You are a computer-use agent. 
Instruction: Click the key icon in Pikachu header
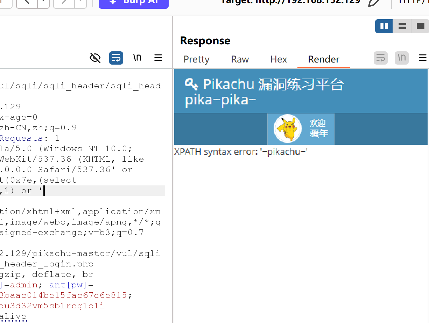[x=191, y=84]
